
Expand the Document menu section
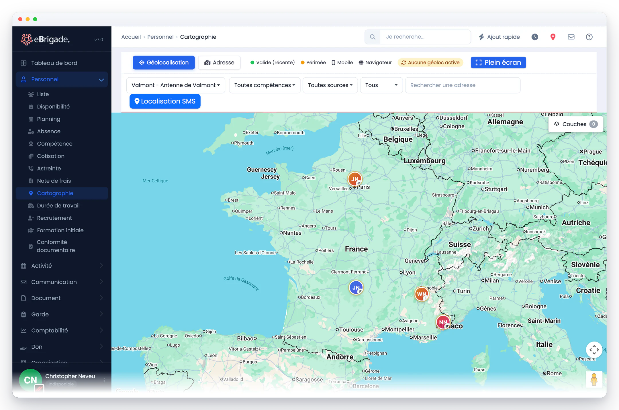[x=62, y=298]
